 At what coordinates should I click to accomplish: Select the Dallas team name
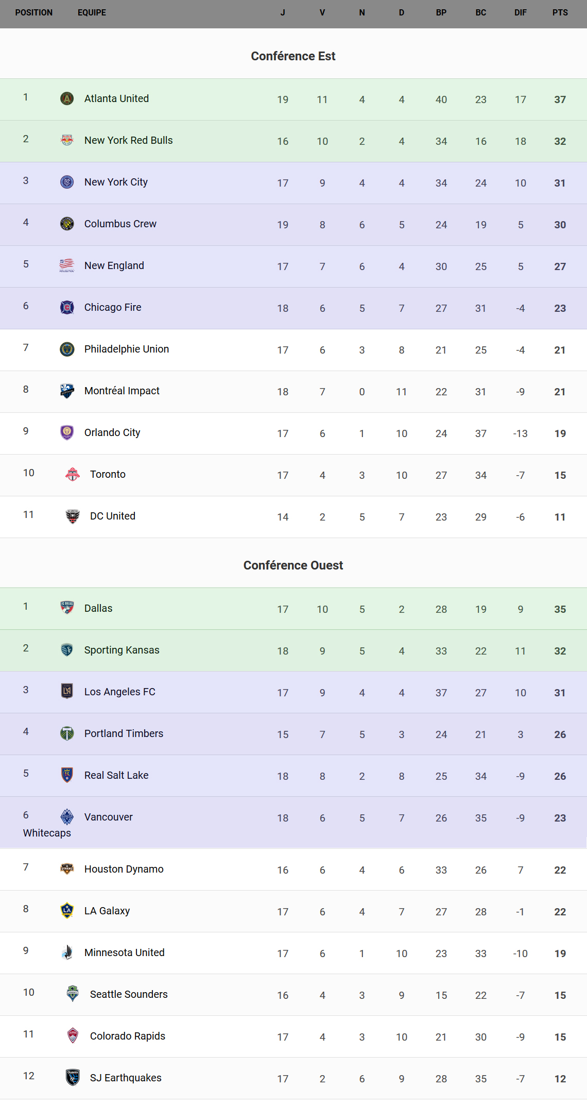(98, 608)
